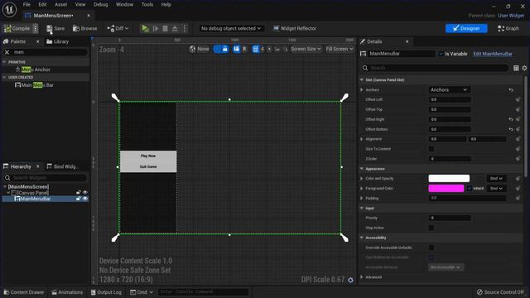Screen dimensions: 530x298
Task: Open Color and Opacity white swatch
Action: pos(449,179)
